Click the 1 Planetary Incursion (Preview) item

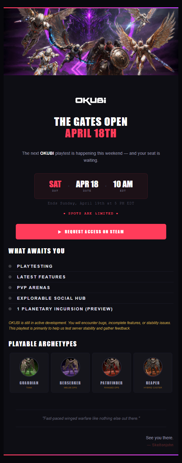click(x=65, y=309)
